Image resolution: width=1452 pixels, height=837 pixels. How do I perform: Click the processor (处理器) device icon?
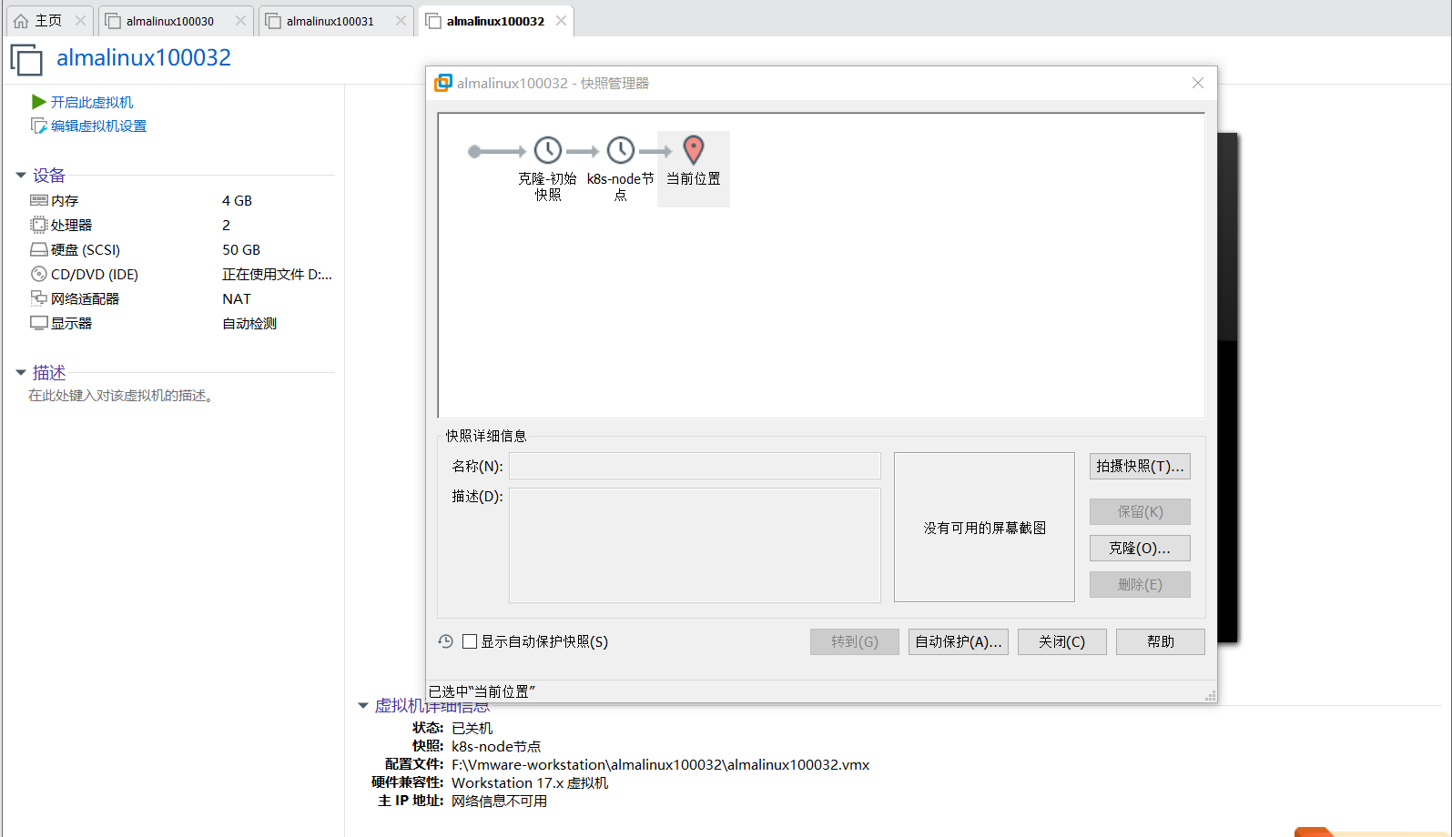click(x=39, y=225)
